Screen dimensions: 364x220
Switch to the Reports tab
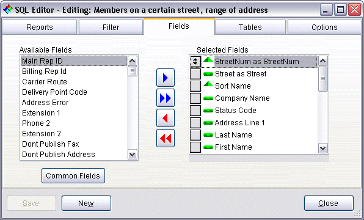click(40, 27)
